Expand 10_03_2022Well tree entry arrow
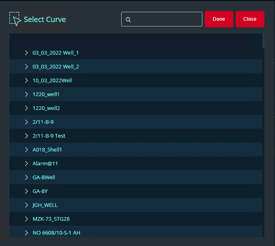This screenshot has width=275, height=246. point(27,81)
